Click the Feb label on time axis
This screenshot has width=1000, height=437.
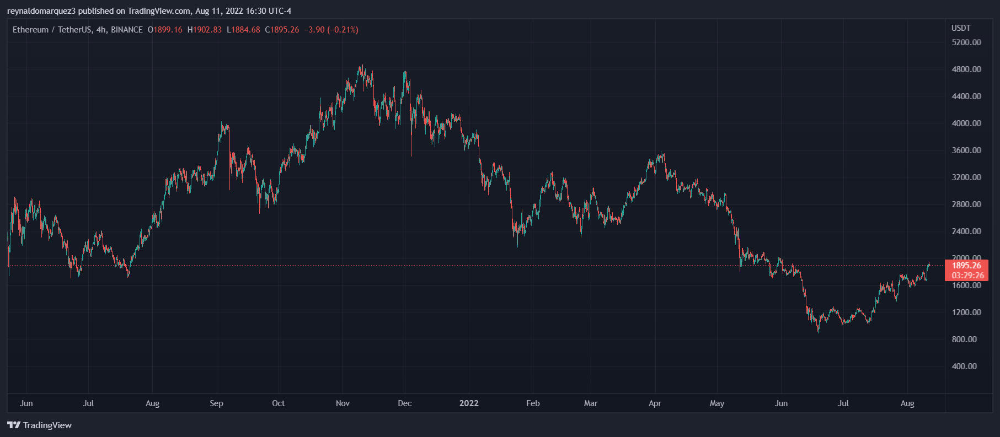click(x=533, y=403)
